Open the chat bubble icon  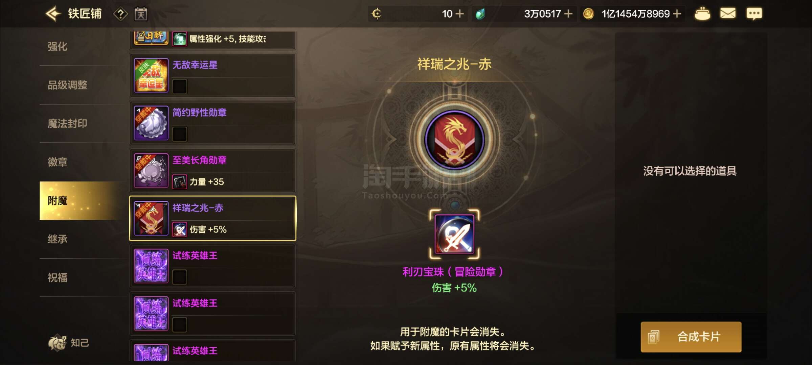click(754, 14)
